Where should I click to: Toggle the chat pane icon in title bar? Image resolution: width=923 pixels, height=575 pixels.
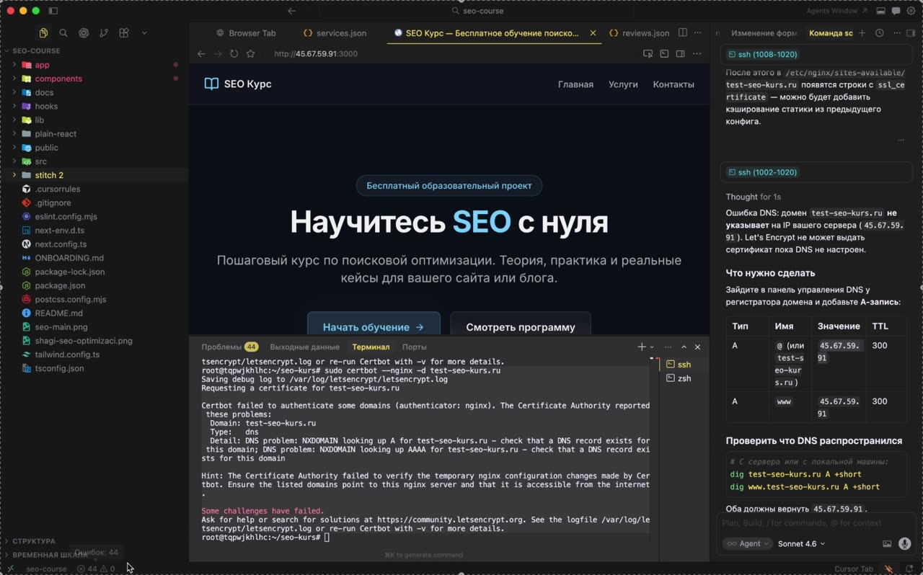[x=896, y=11]
